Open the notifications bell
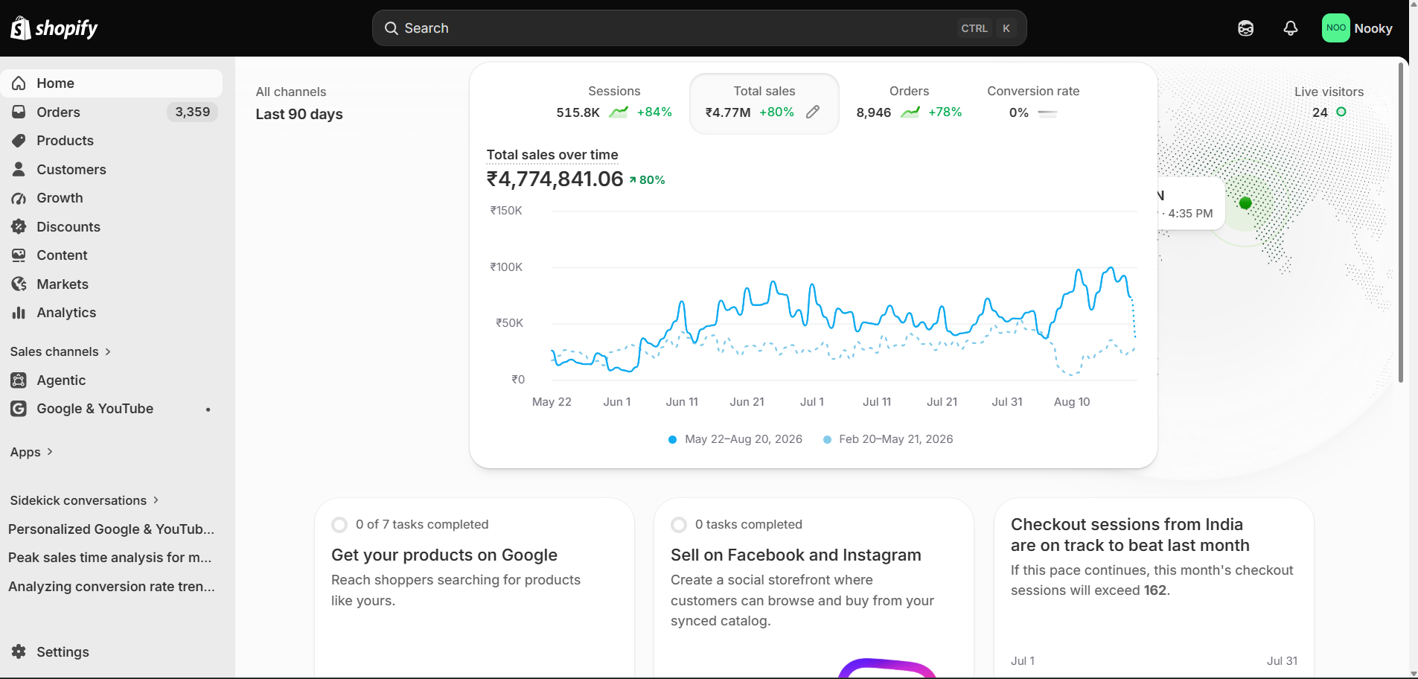 click(x=1290, y=28)
